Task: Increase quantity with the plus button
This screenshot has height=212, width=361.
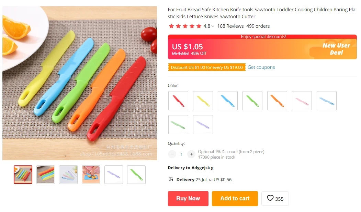Action: (191, 154)
